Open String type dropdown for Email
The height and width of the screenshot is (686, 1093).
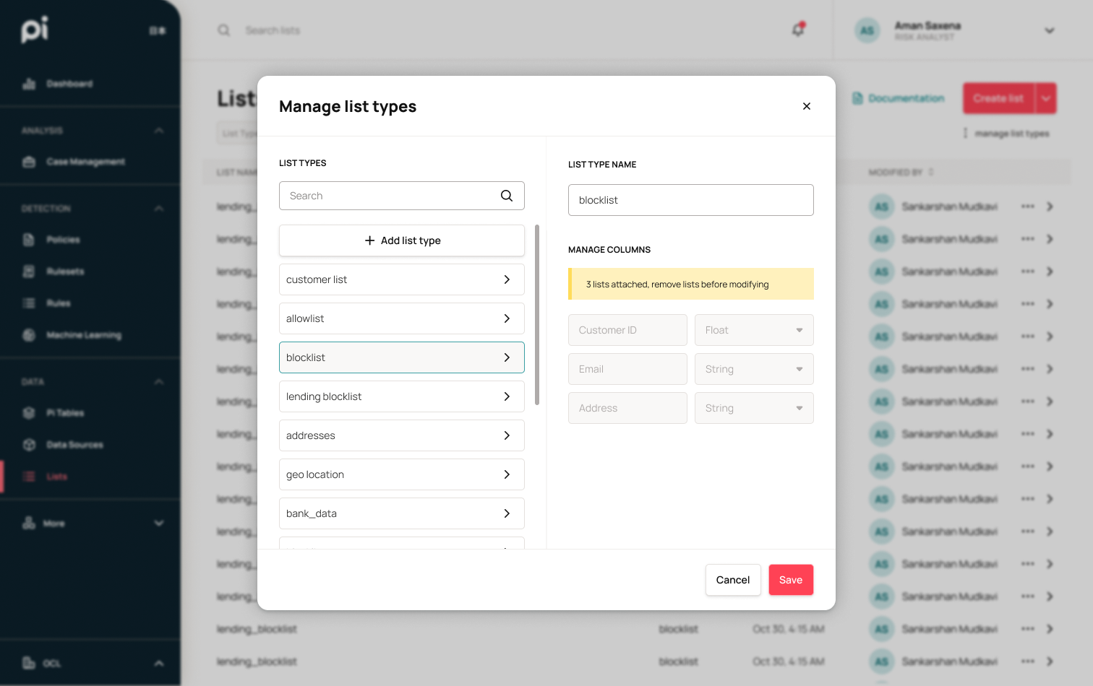tap(754, 369)
